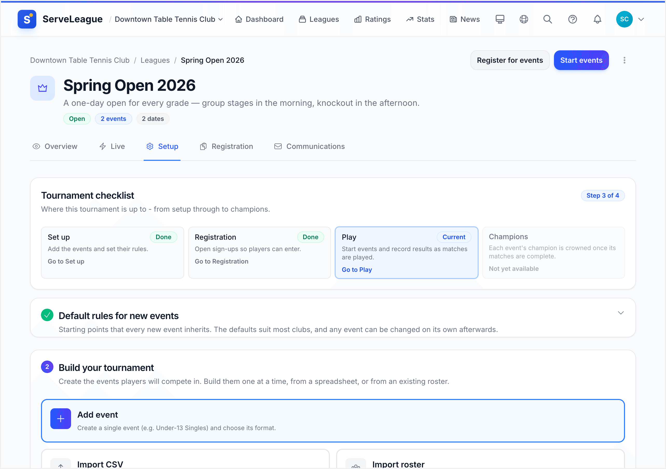Click the green checkmark beside Default rules
This screenshot has height=469, width=666.
(47, 315)
